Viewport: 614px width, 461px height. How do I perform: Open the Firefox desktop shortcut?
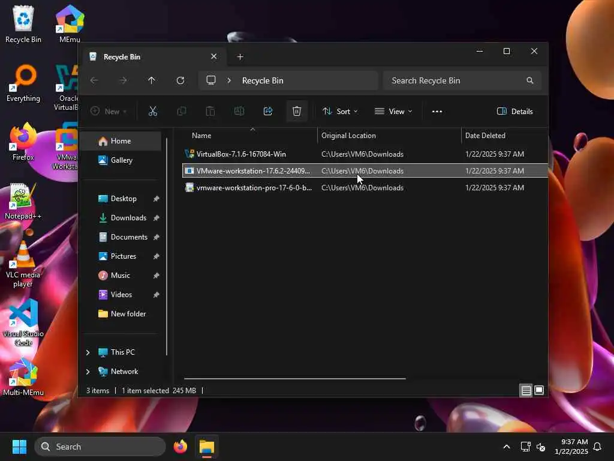coord(23,142)
